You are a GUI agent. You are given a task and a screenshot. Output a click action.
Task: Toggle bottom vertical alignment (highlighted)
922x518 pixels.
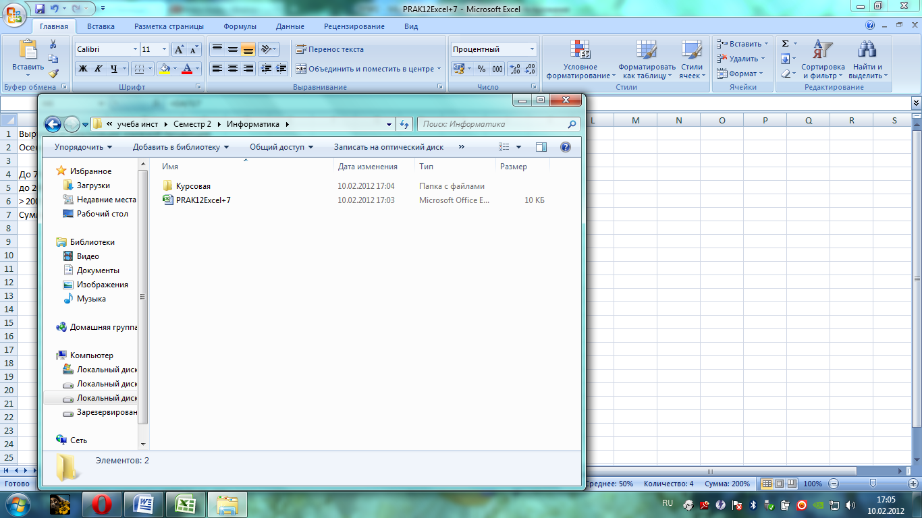coord(248,49)
